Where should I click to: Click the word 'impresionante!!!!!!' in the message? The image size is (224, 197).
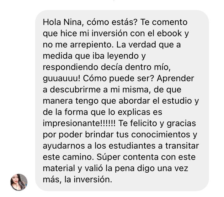[79, 123]
